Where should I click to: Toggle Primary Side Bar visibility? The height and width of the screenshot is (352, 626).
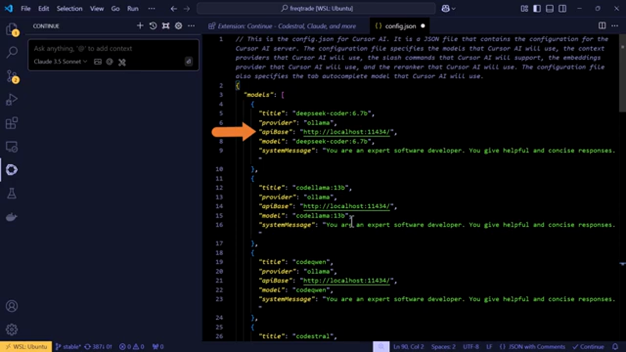point(537,8)
